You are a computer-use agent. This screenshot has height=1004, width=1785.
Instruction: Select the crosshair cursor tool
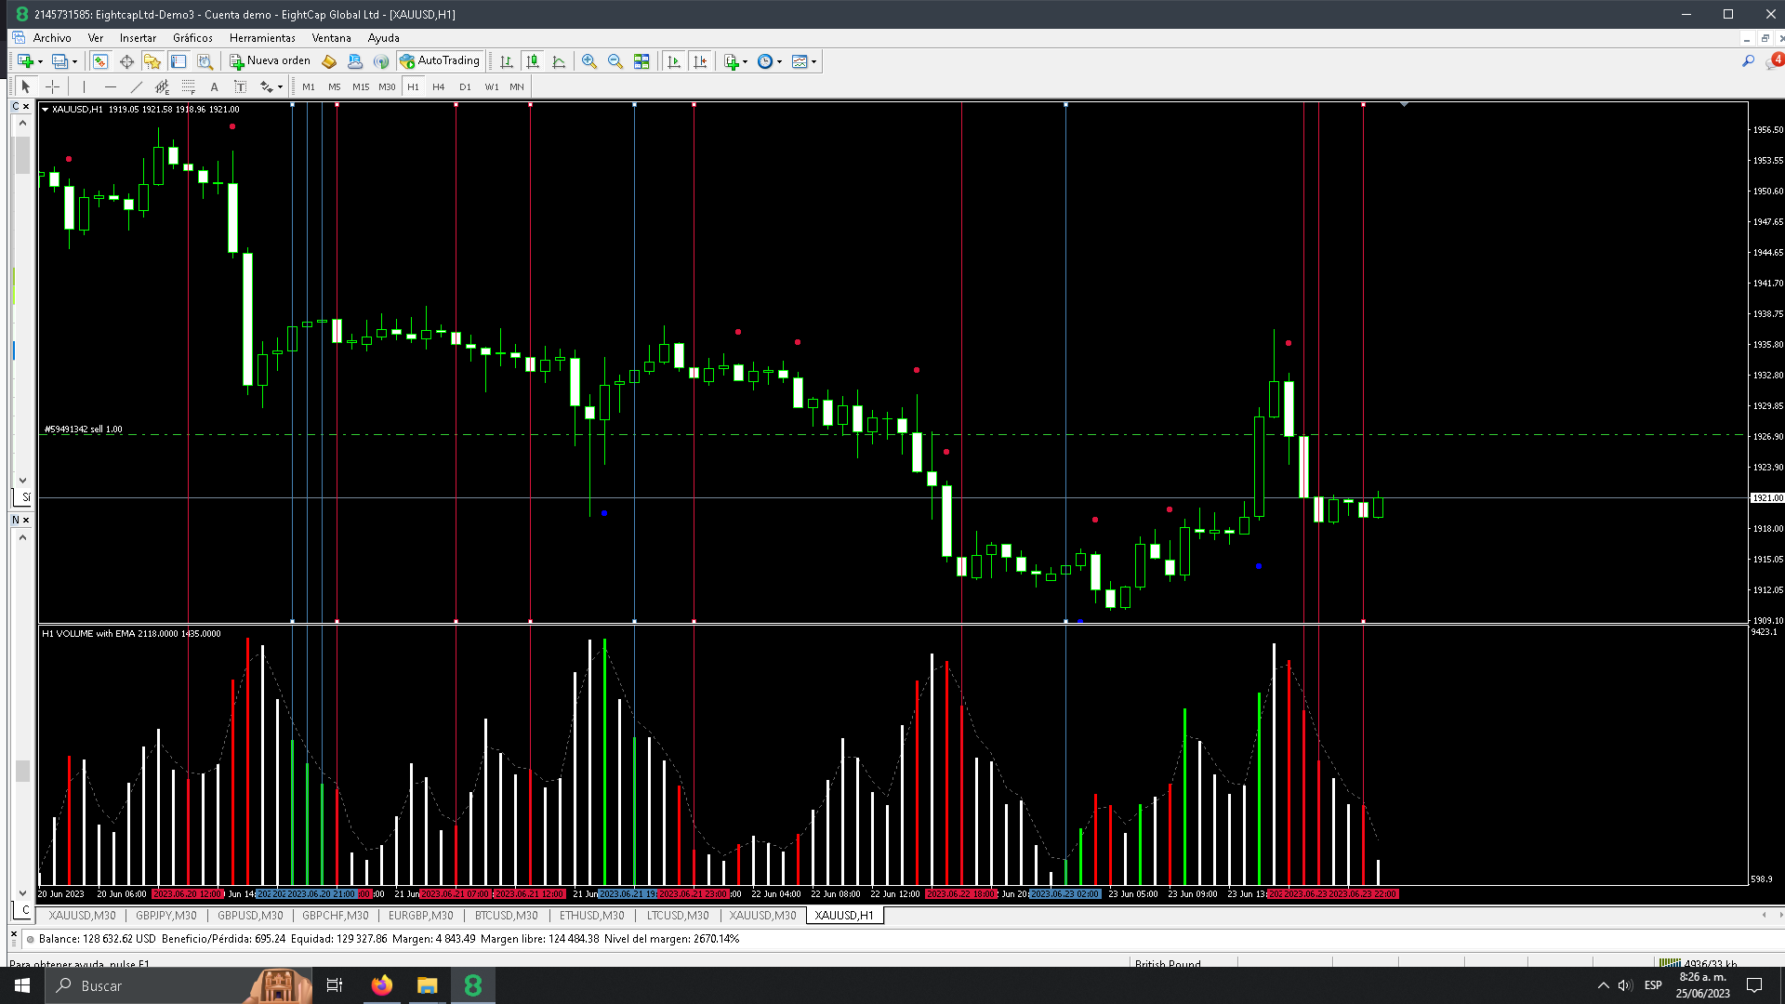click(x=53, y=86)
